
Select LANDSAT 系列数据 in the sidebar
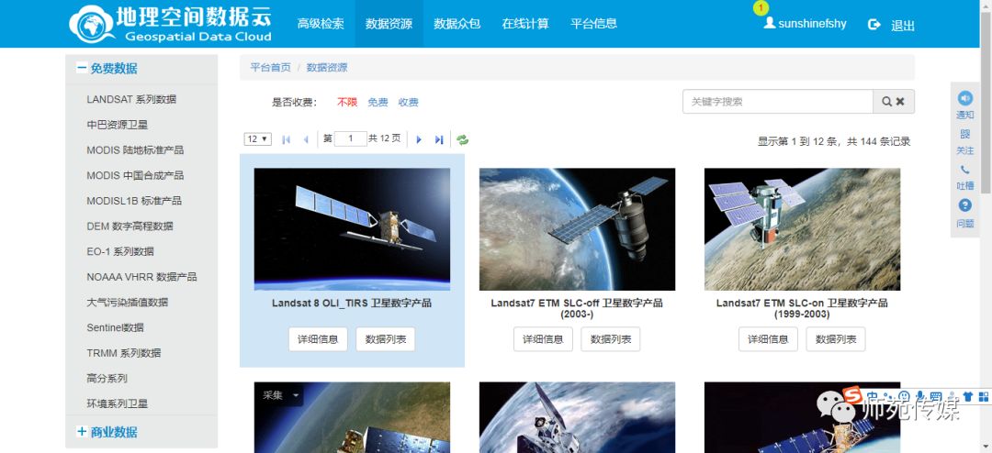(x=131, y=99)
